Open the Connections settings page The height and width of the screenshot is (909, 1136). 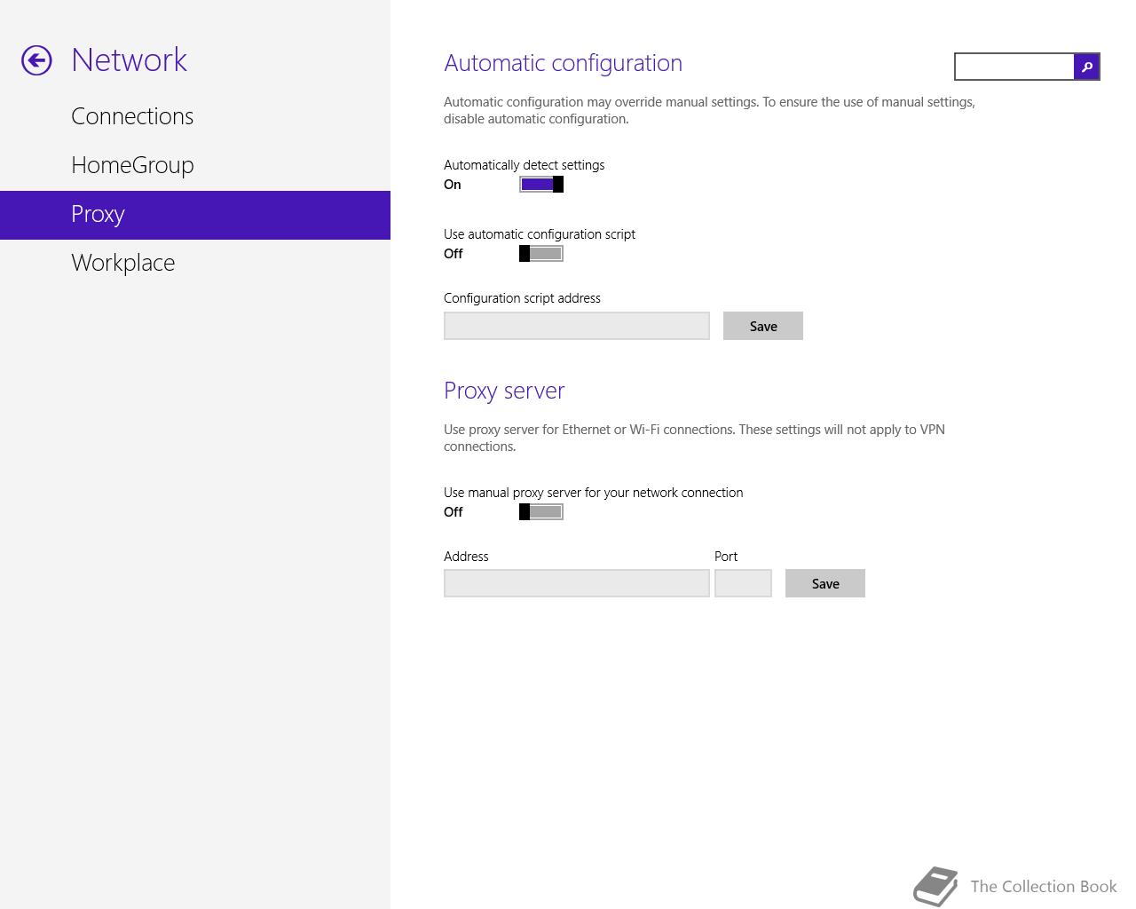pyautogui.click(x=195, y=116)
